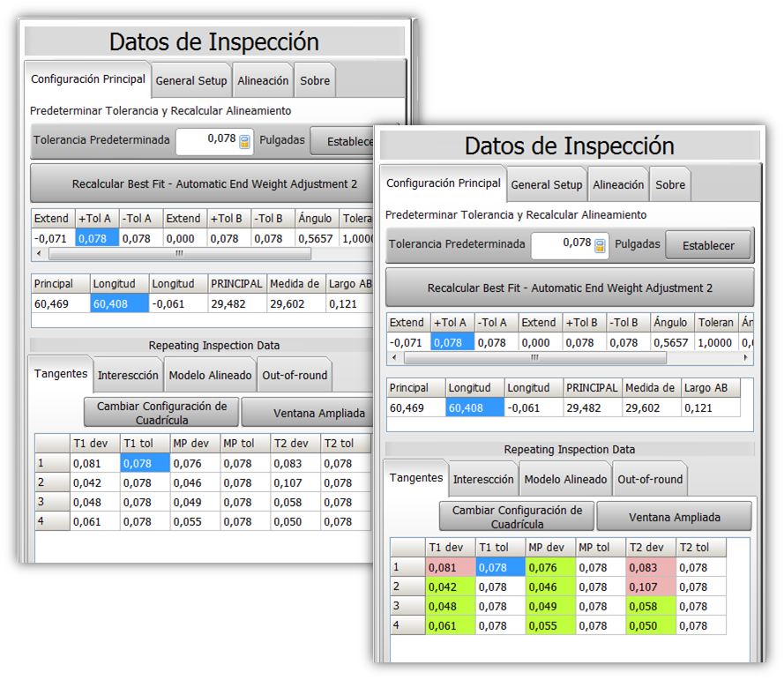Open General Setup tab in front panel
The width and height of the screenshot is (784, 680).
547,185
